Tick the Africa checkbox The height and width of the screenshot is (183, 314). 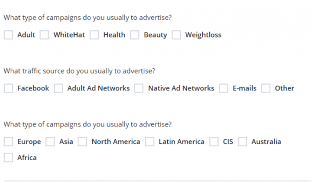[x=9, y=158]
